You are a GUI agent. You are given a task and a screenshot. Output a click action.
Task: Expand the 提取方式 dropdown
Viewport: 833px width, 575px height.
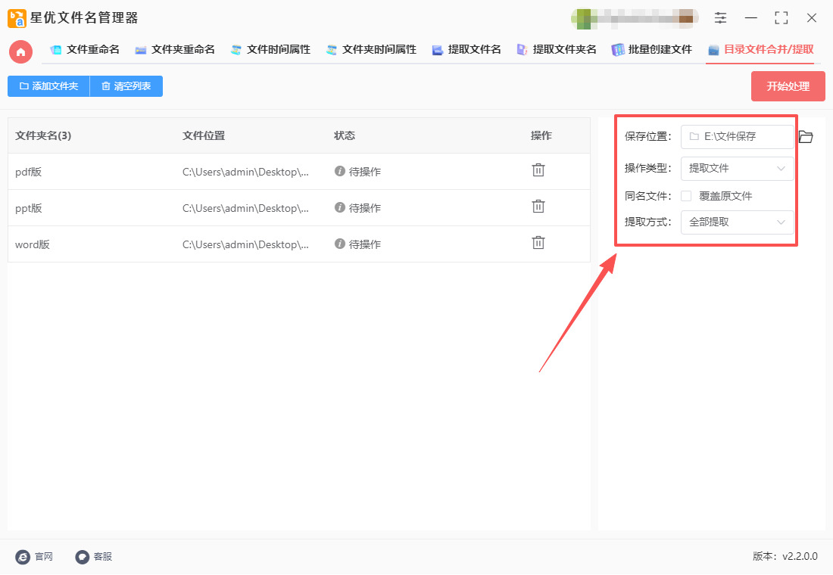click(x=737, y=222)
